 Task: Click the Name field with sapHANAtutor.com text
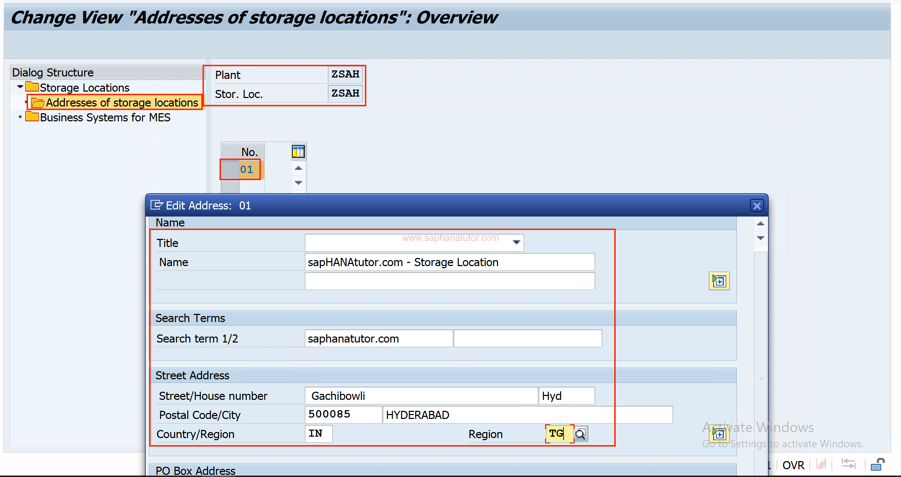(x=450, y=262)
